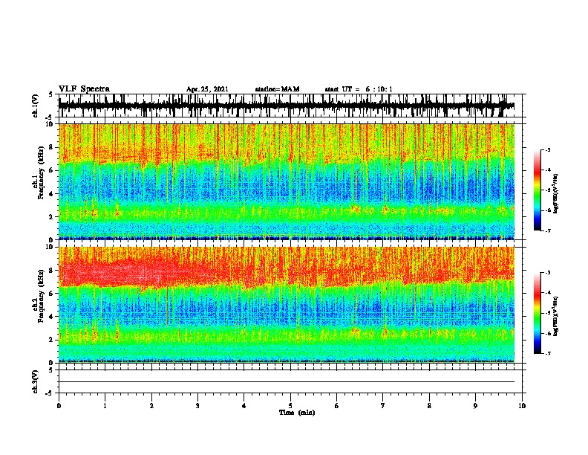Click the "8" kHz tick of the ch.1 spectrogram
The height and width of the screenshot is (455, 588).
click(x=52, y=147)
